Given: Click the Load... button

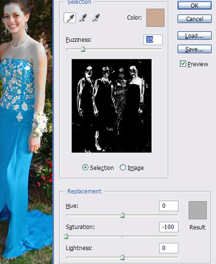Looking at the screenshot, I should (194, 36).
